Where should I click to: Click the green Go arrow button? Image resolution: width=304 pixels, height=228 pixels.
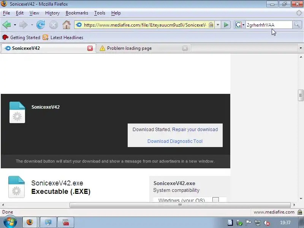click(x=226, y=25)
